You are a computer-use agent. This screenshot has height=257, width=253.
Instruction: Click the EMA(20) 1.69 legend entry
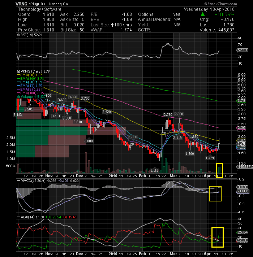tap(31, 82)
